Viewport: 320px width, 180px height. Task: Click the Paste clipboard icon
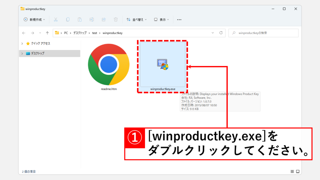[80, 20]
